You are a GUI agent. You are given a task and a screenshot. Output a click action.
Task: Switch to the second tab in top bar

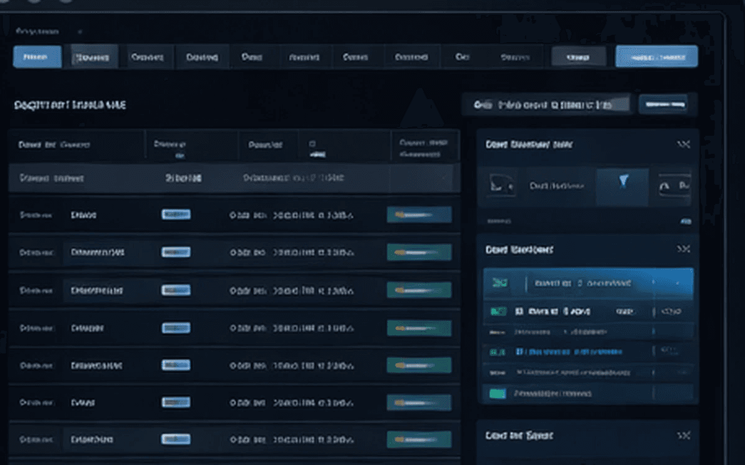click(94, 57)
